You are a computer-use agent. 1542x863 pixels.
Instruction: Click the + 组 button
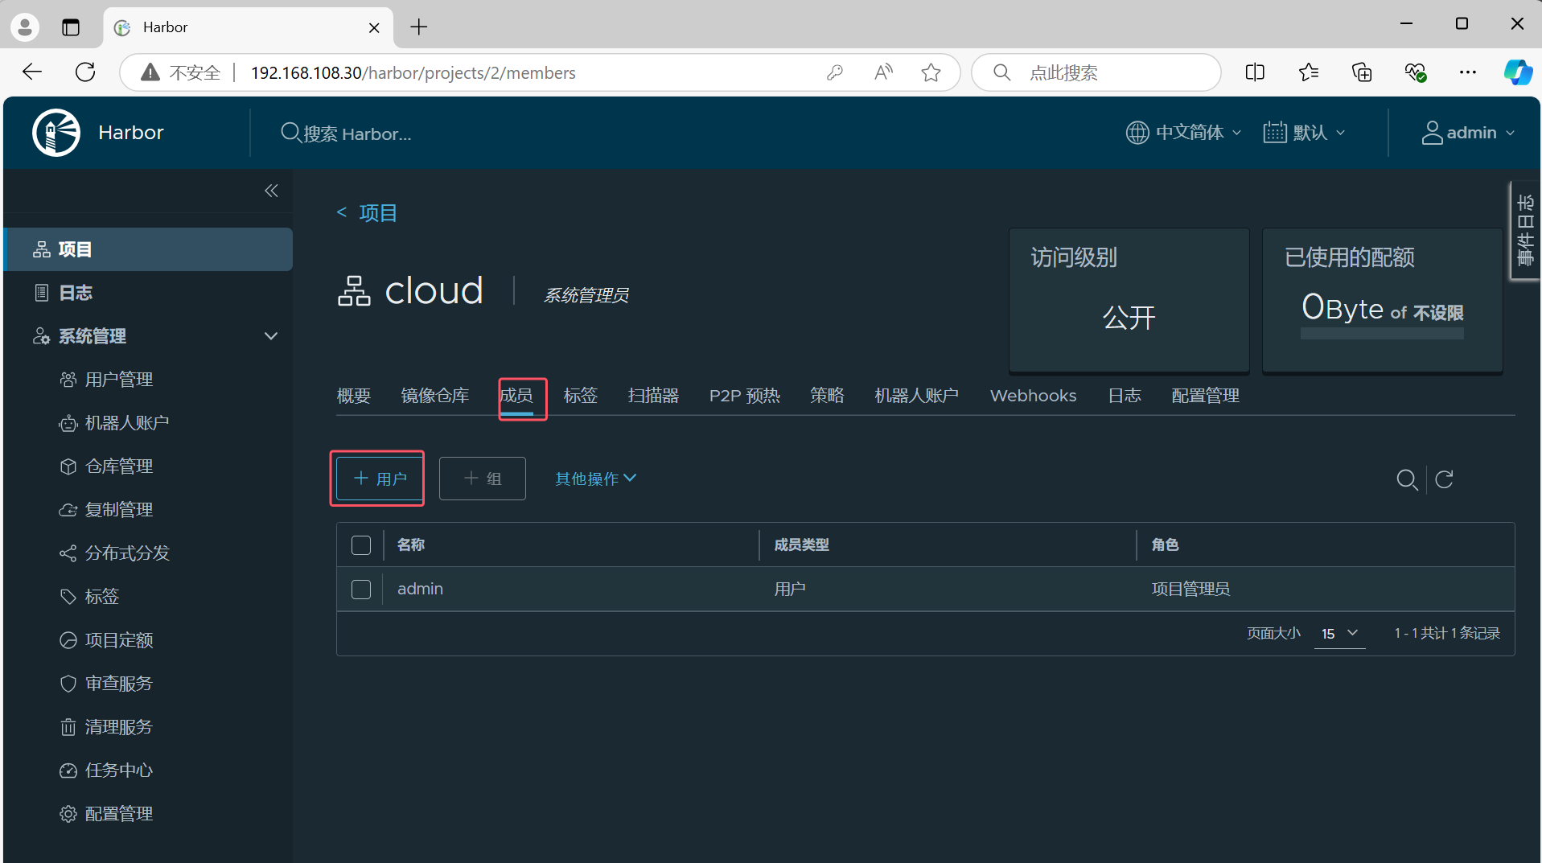pos(483,479)
